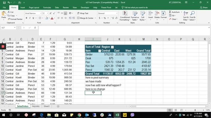Viewport: 211px width, 118px height.
Task: Open Cell Styles gallery
Action: pos(142,16)
